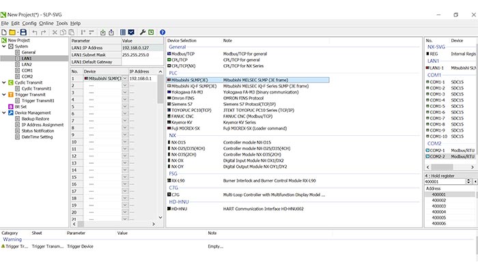This screenshot has height=273, width=478.
Task: Click the Cyclic Transmit green icon
Action: point(10,82)
